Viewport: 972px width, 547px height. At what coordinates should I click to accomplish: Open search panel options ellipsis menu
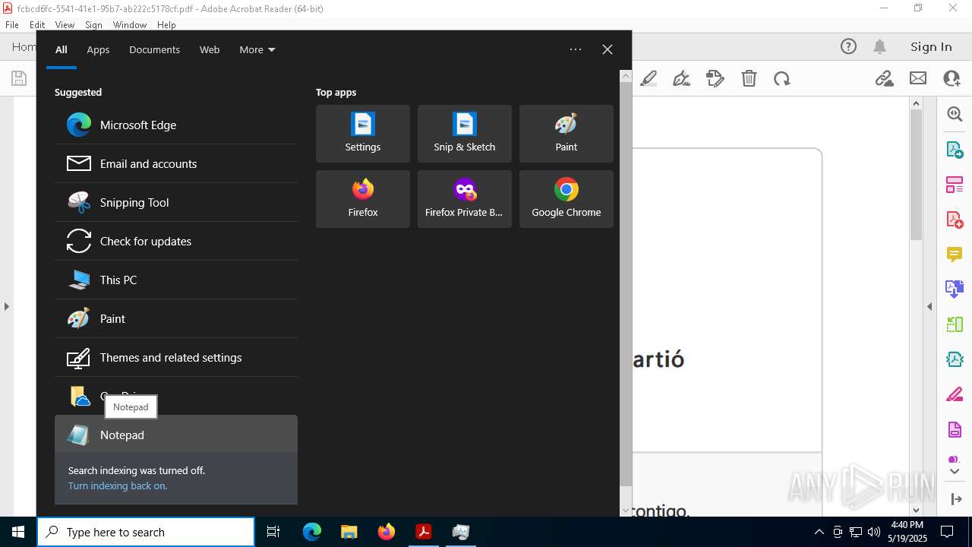[576, 49]
